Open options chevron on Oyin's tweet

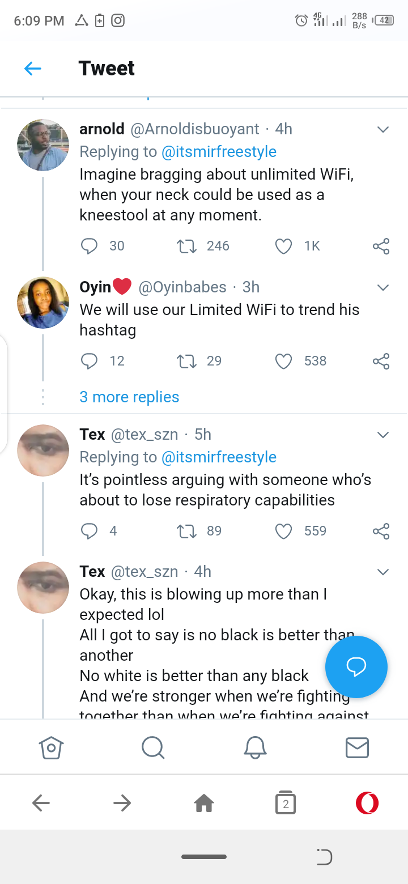[383, 288]
